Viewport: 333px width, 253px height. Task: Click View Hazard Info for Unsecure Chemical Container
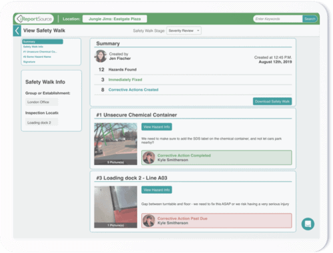pos(157,126)
